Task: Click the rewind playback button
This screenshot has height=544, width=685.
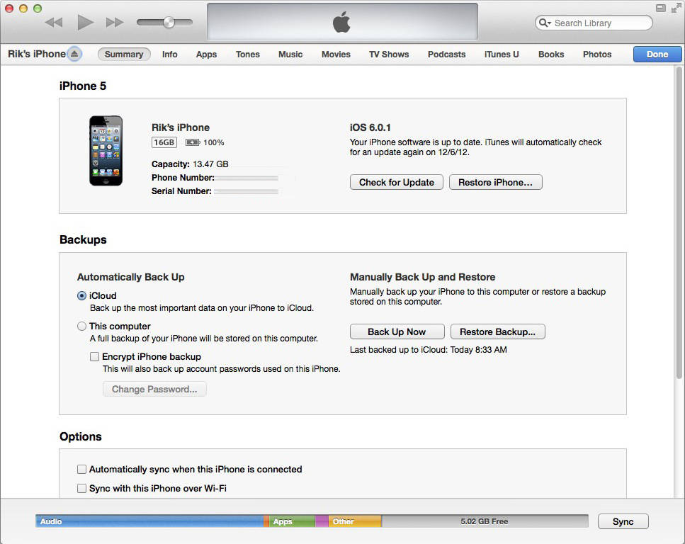Action: tap(54, 22)
